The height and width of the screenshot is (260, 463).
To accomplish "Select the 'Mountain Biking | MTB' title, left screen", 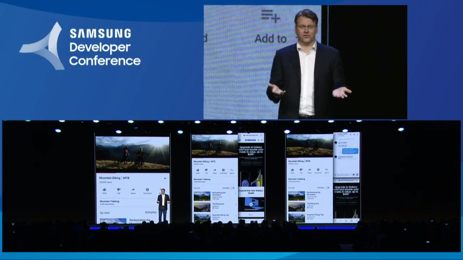I will [x=114, y=178].
